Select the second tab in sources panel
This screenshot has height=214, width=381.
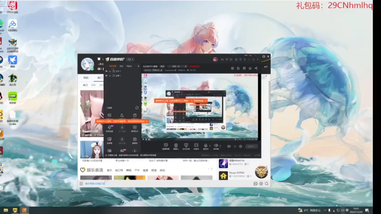121,66
